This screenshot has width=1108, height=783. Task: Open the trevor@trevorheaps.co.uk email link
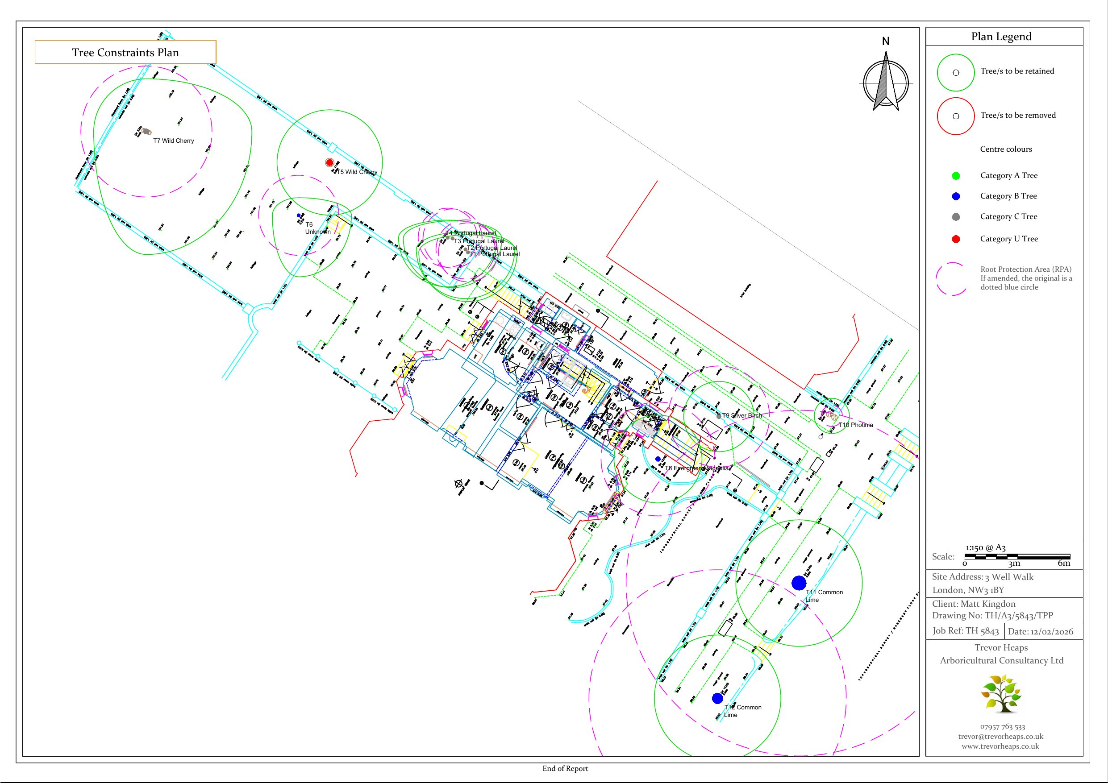pyautogui.click(x=1000, y=736)
